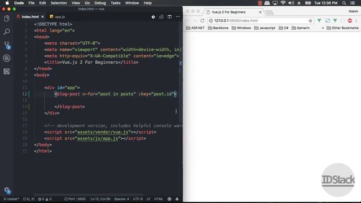Open the Selection menu
Viewport: 361px width, 203px height.
(x=59, y=3)
